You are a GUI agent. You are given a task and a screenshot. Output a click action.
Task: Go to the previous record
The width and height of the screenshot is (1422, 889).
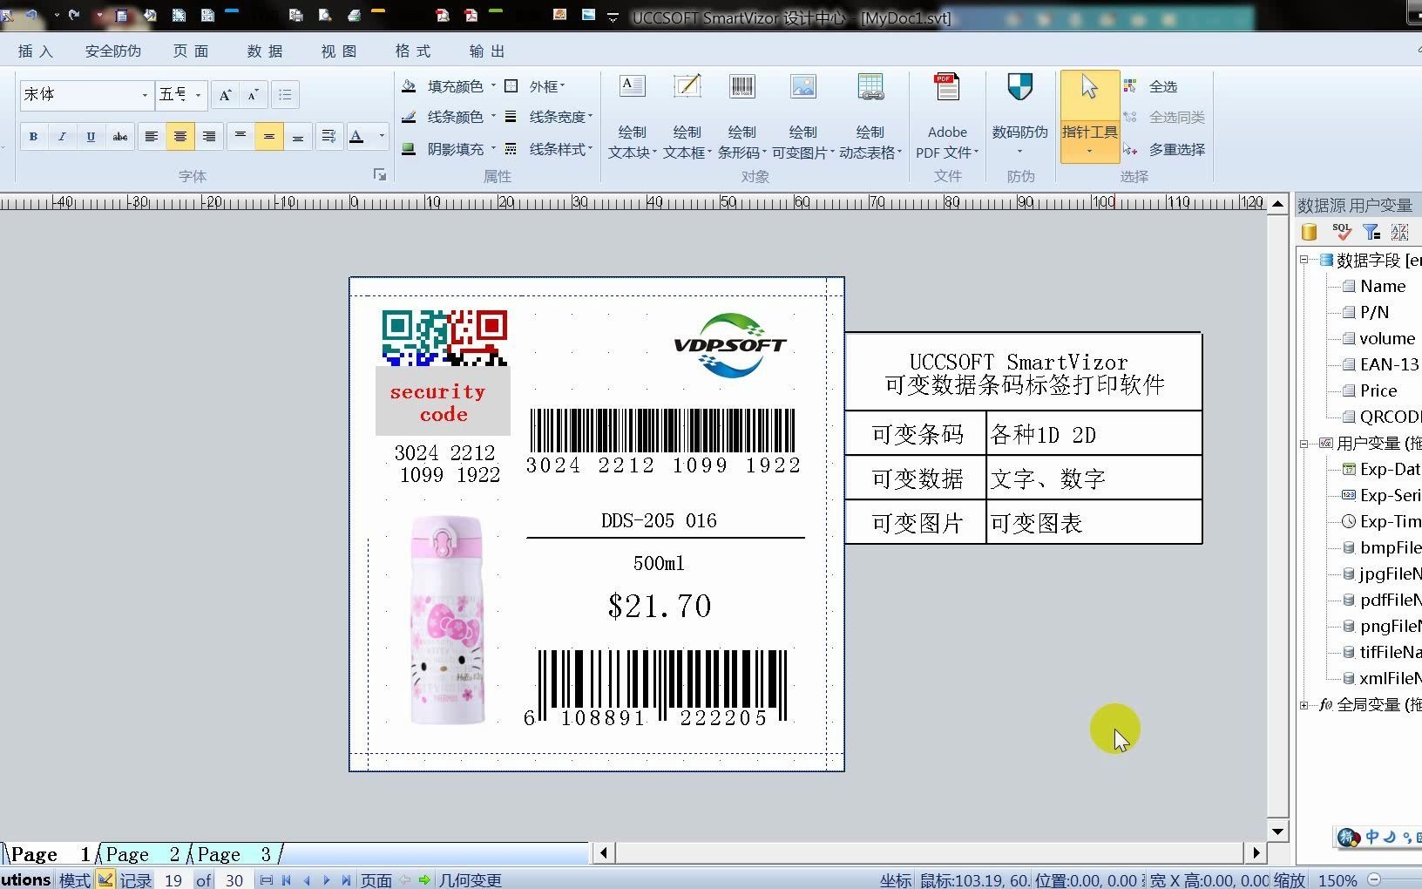(x=307, y=880)
